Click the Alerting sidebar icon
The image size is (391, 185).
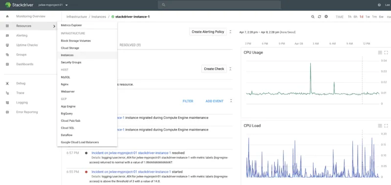click(x=7, y=36)
